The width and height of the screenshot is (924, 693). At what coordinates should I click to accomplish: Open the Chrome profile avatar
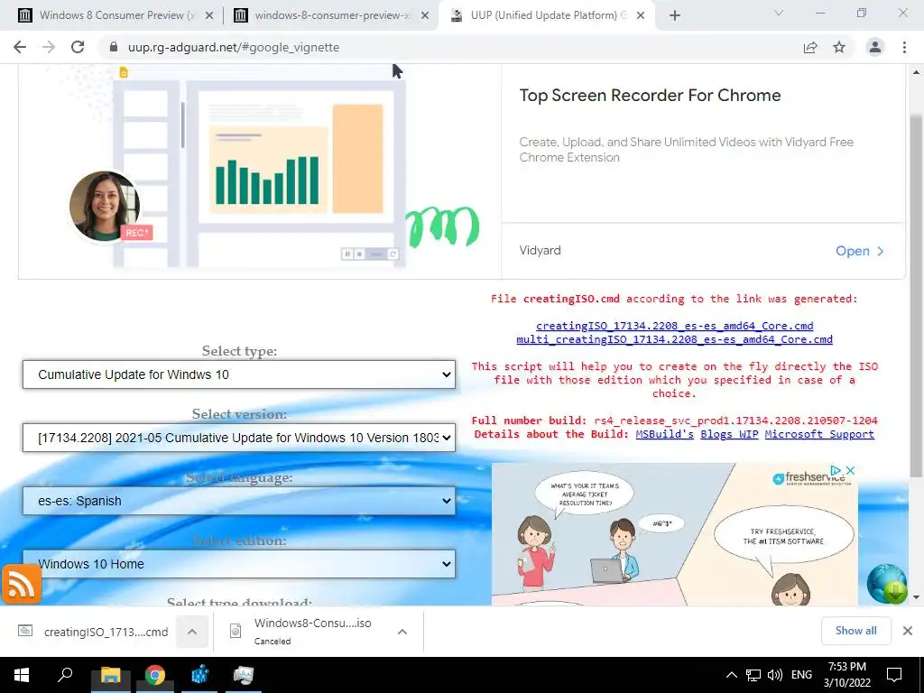875,47
